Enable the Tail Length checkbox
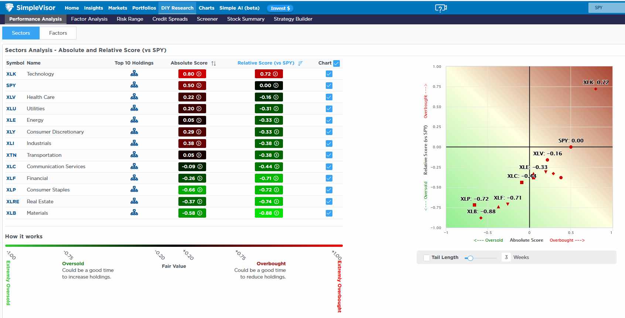Screen dimensions: 625x318 [x=427, y=257]
